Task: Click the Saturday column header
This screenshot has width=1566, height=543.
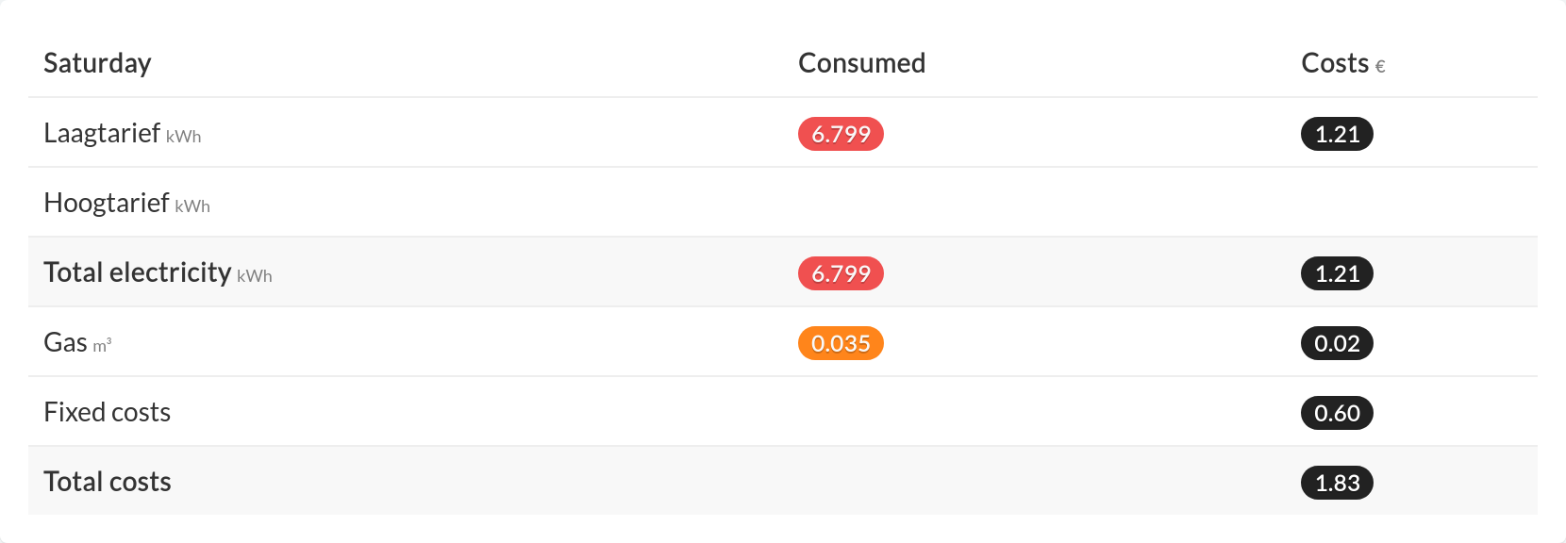Action: pyautogui.click(x=97, y=63)
